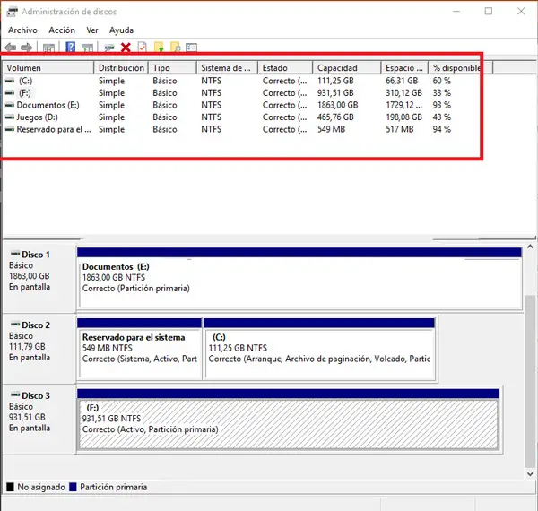Click the 517 MB free space cell

point(400,129)
